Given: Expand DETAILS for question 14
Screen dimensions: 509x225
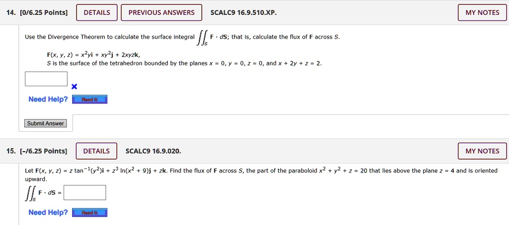Looking at the screenshot, I should [97, 12].
